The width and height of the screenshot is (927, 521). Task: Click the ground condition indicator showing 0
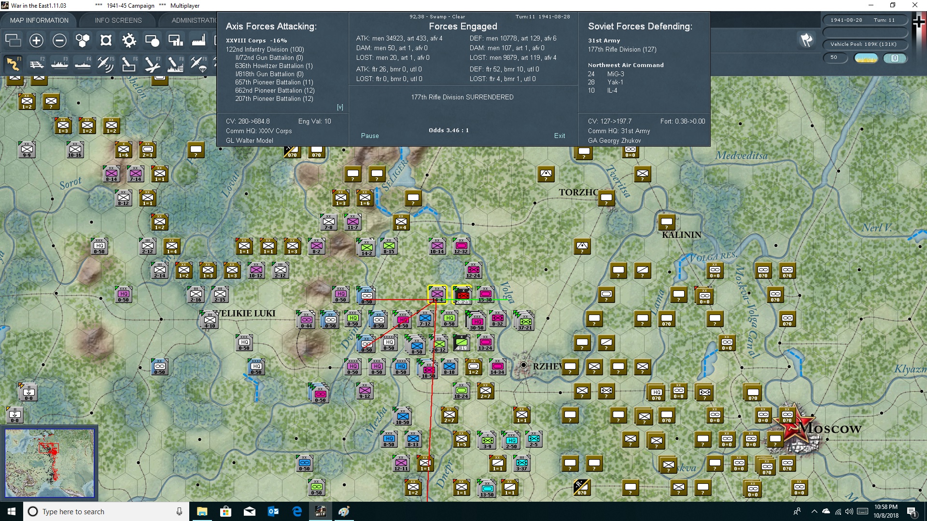(x=895, y=58)
